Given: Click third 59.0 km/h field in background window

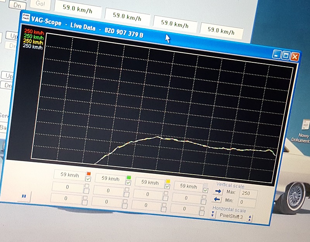Looking at the screenshot, I should point(175,24).
